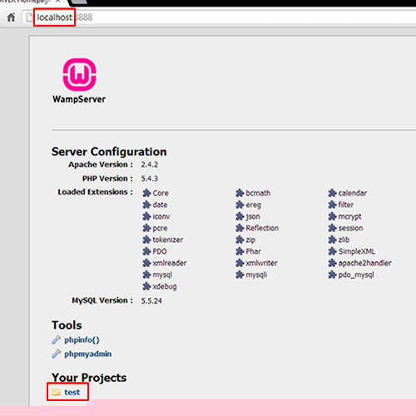Click the puzzle icon beside date
416x416 pixels.
click(x=146, y=205)
